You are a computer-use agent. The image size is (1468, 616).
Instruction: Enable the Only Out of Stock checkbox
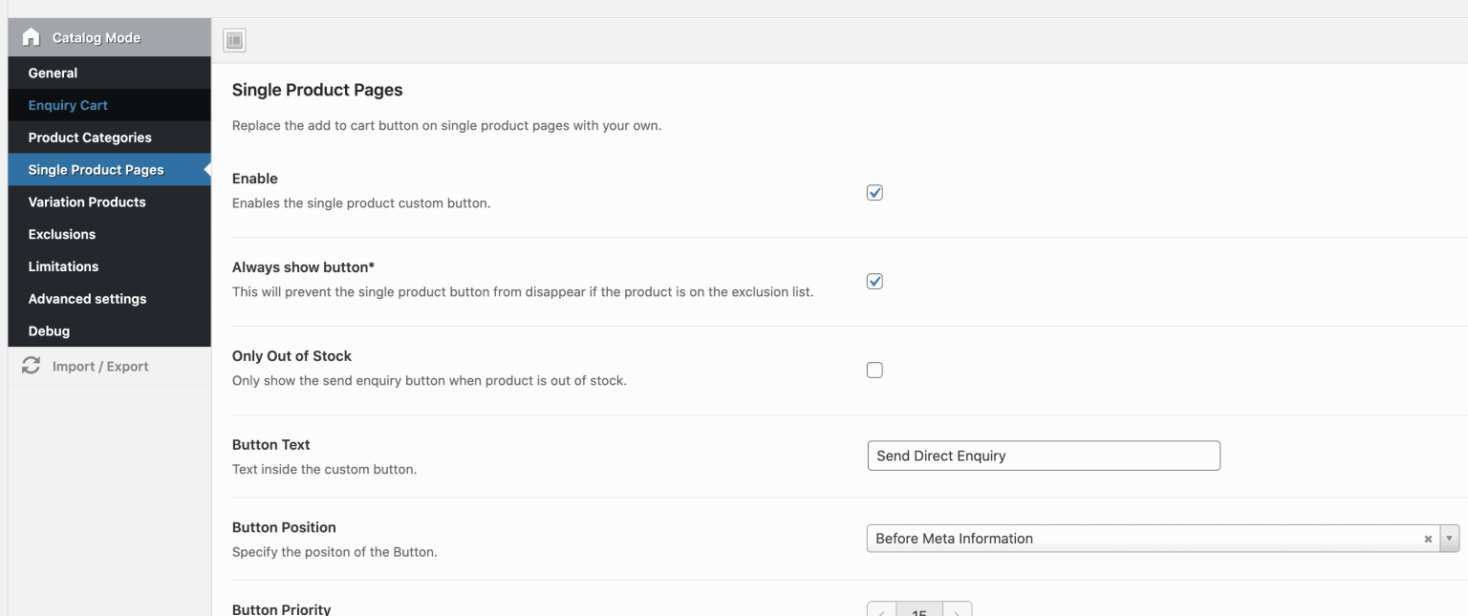[874, 370]
